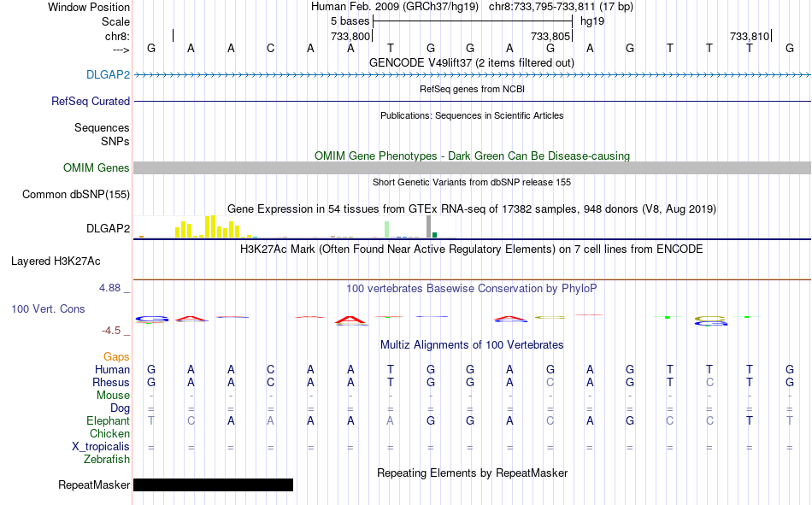Open the GTEx Gene Expression track title
812x505 pixels.
tap(472, 208)
